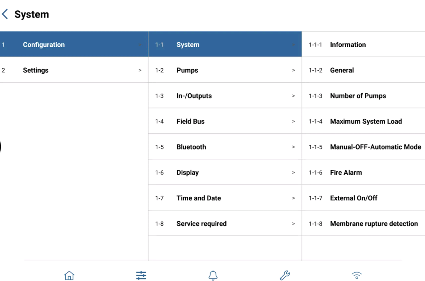Screen dimensions: 425x281
Task: Open the alarm bell notifications
Action: pyautogui.click(x=213, y=275)
